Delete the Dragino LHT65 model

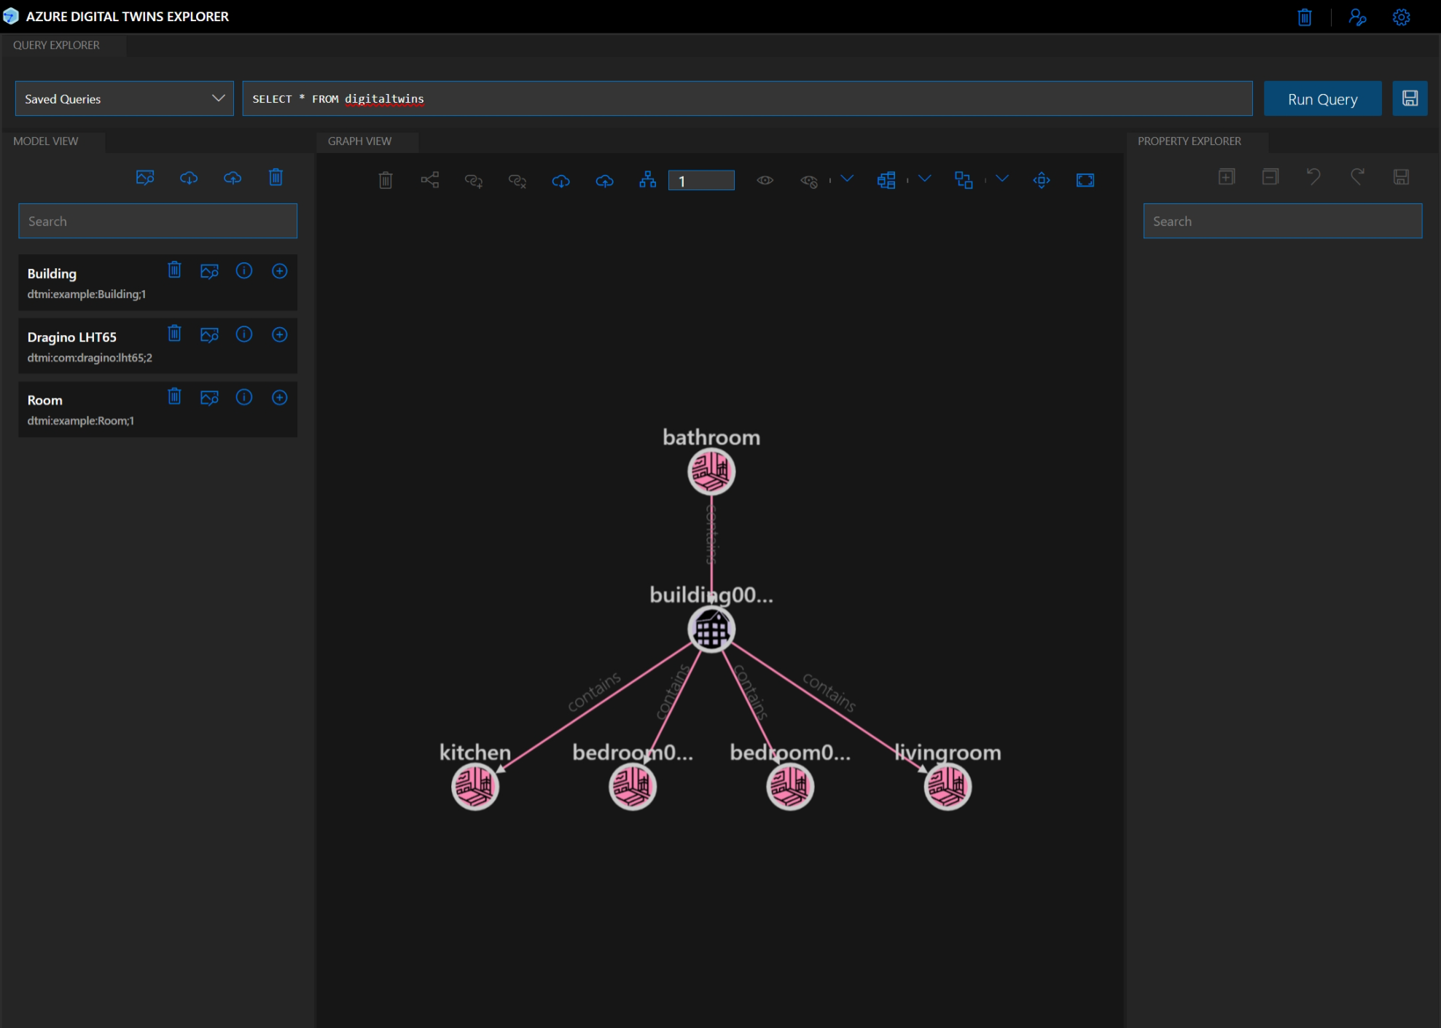click(174, 334)
